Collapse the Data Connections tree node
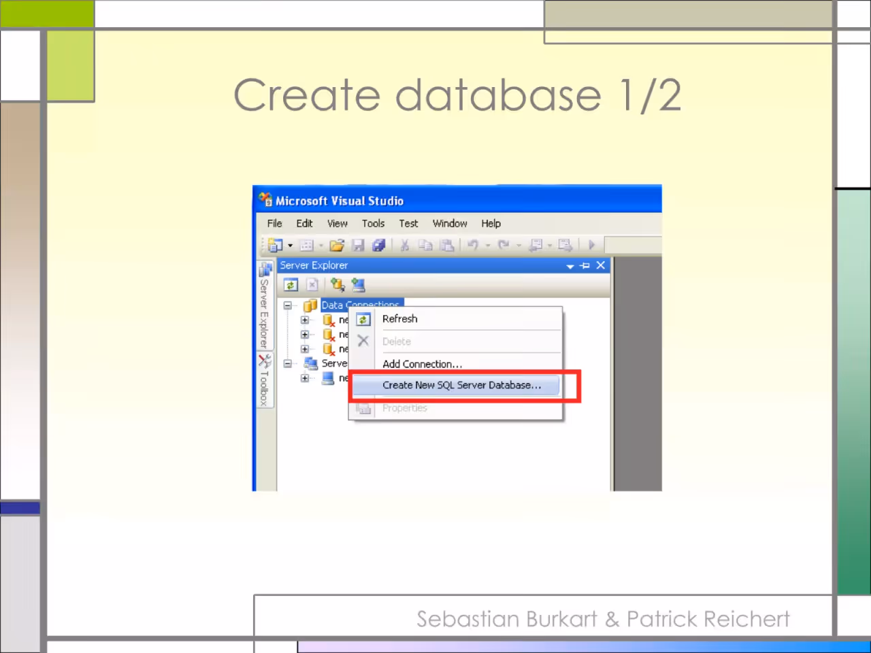871x653 pixels. (288, 305)
